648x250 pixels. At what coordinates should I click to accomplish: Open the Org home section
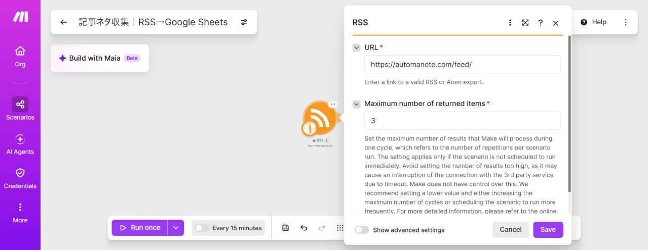(x=20, y=57)
